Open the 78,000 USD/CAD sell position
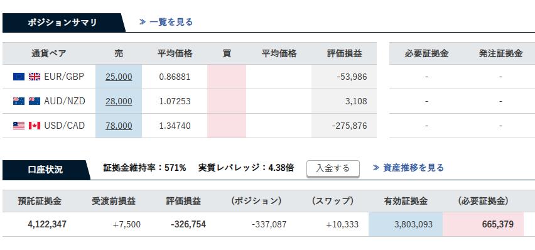Image resolution: width=535 pixels, height=250 pixels. point(119,126)
